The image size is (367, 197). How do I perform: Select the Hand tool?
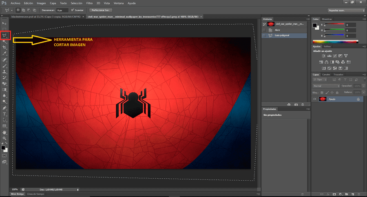[4, 132]
